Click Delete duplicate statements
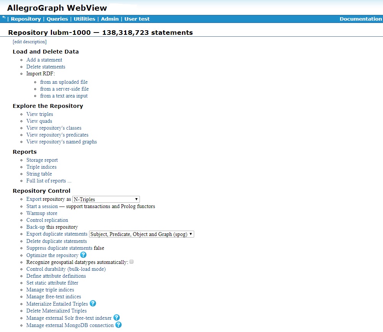This screenshot has height=332, width=383. [57, 241]
